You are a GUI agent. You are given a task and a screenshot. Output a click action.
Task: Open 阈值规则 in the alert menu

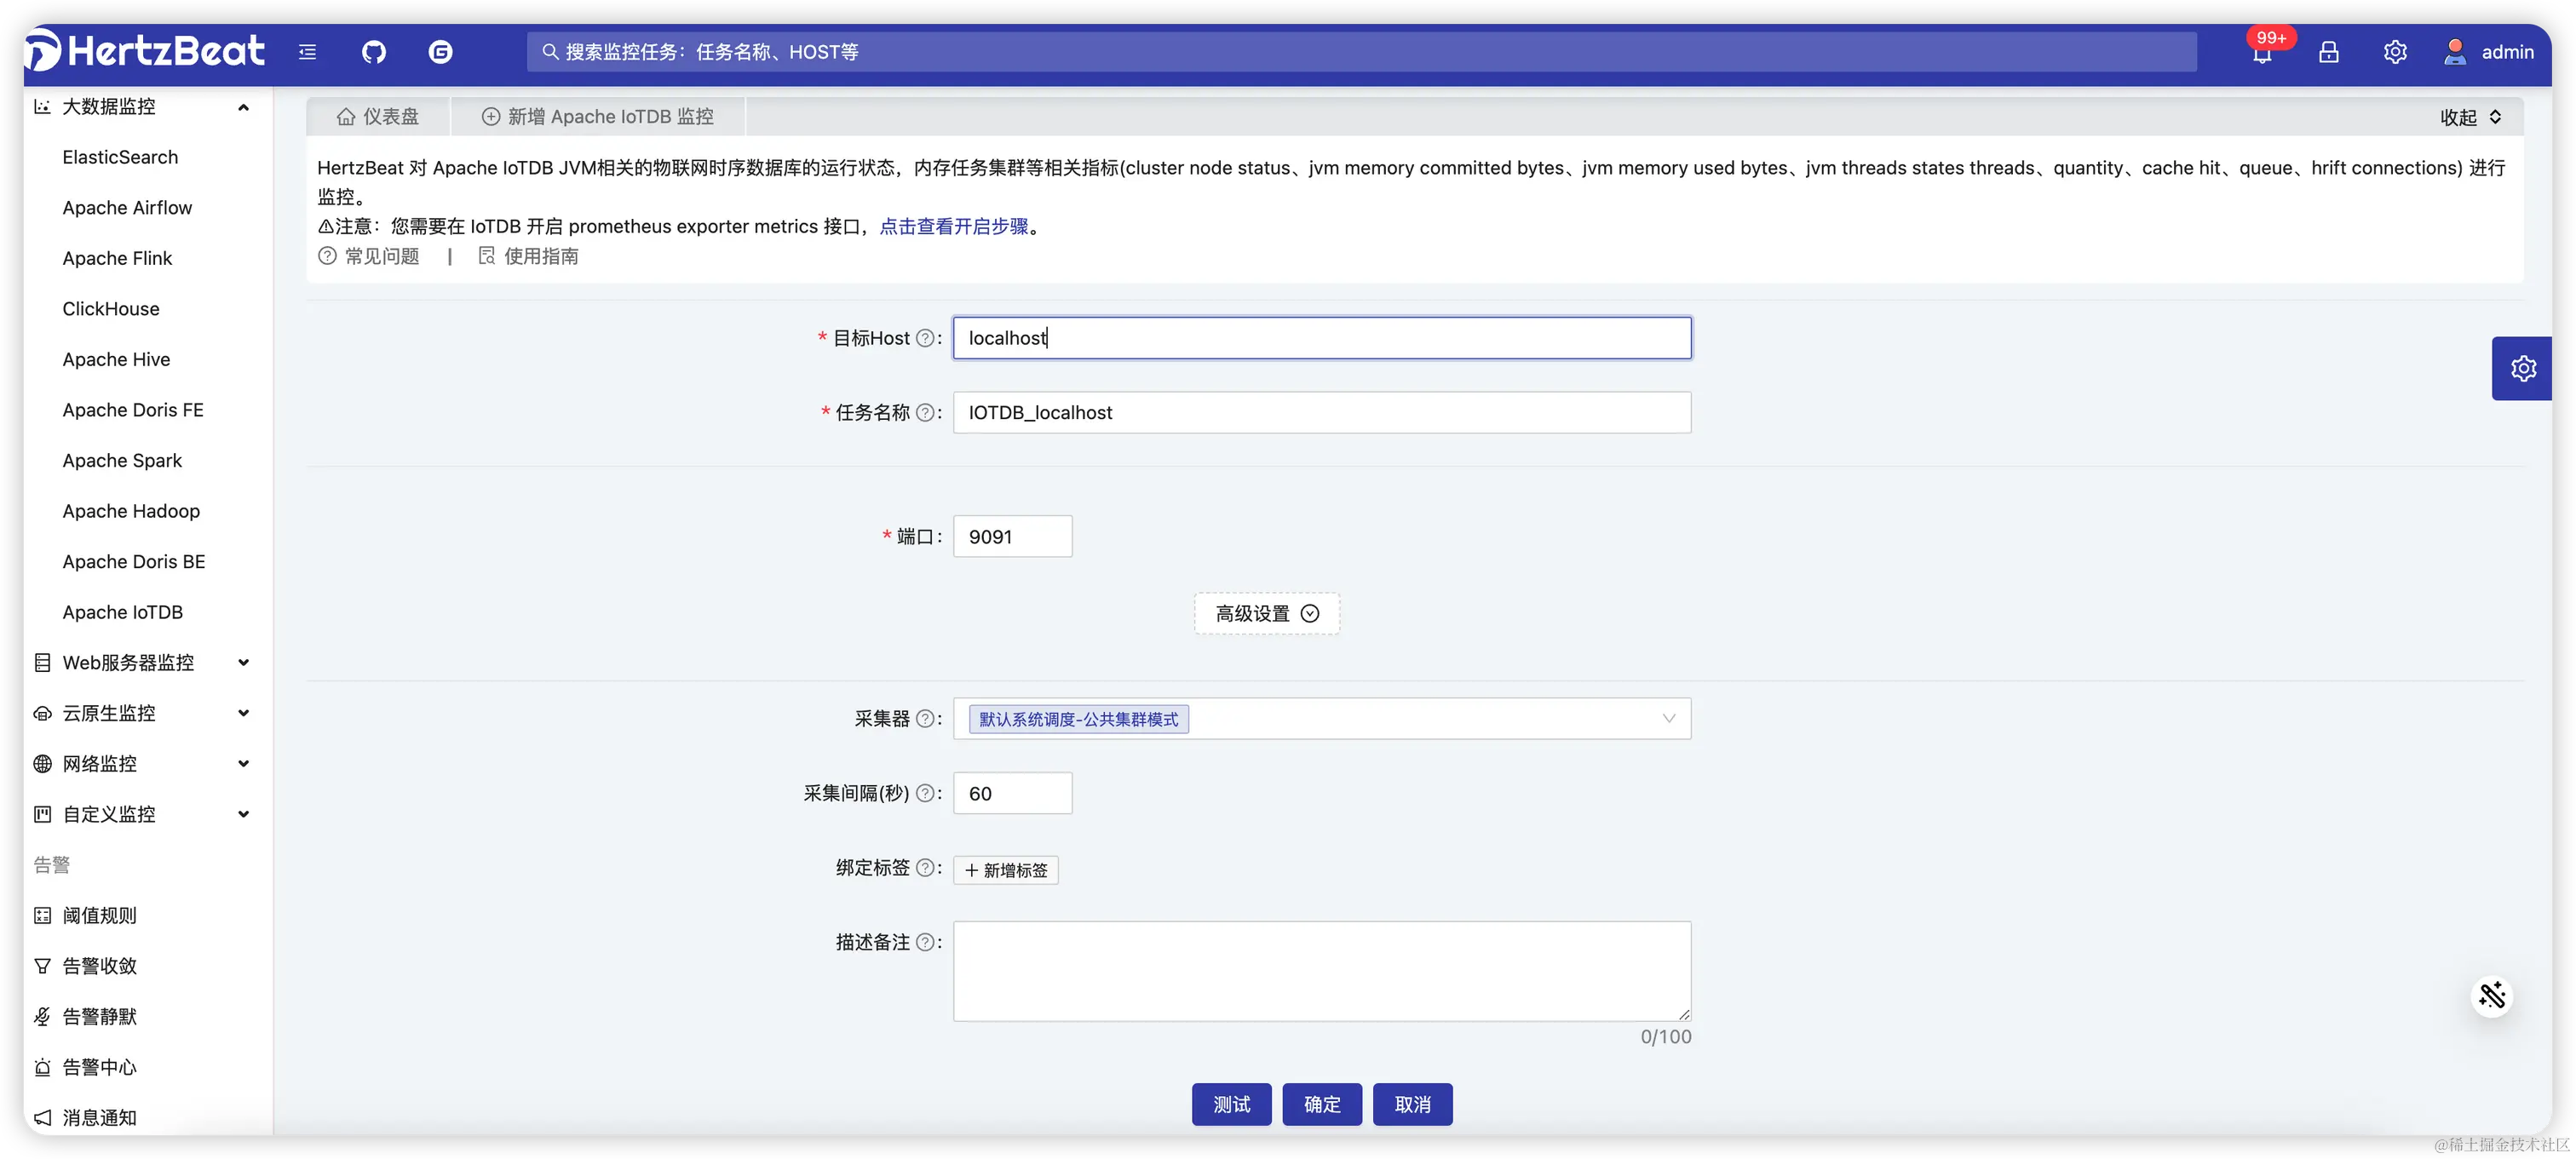pyautogui.click(x=99, y=915)
